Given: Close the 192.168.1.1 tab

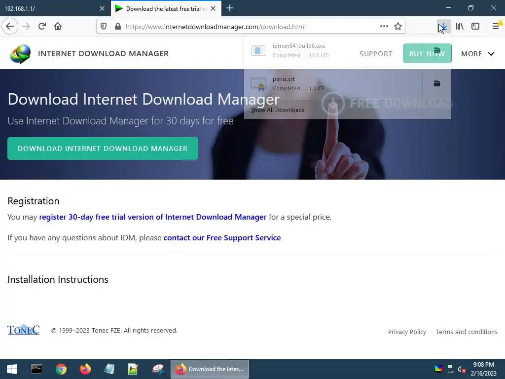Looking at the screenshot, I should click(x=102, y=8).
